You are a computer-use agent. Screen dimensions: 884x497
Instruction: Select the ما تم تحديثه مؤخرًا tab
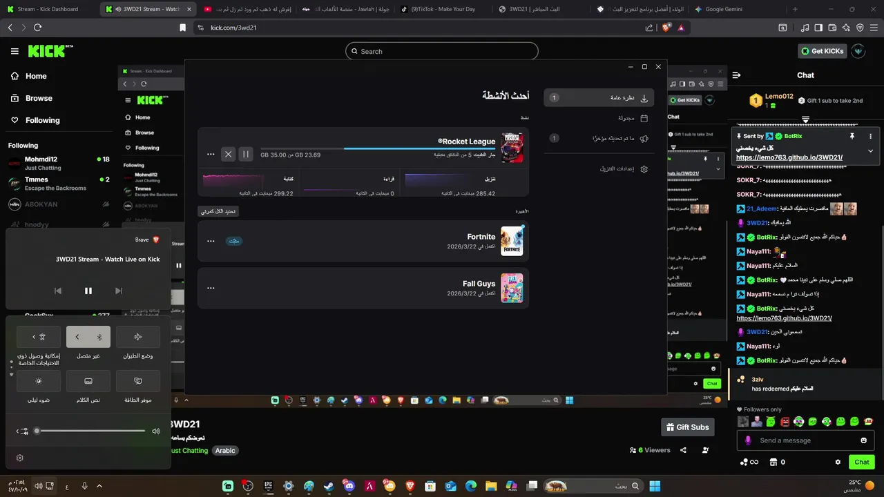coord(599,138)
